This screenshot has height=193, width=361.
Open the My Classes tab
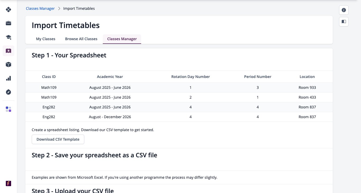(x=46, y=39)
